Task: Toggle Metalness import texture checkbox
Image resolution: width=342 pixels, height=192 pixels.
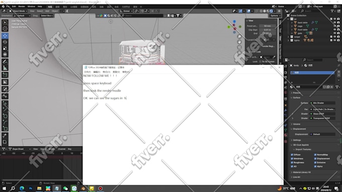Action: click(292, 158)
